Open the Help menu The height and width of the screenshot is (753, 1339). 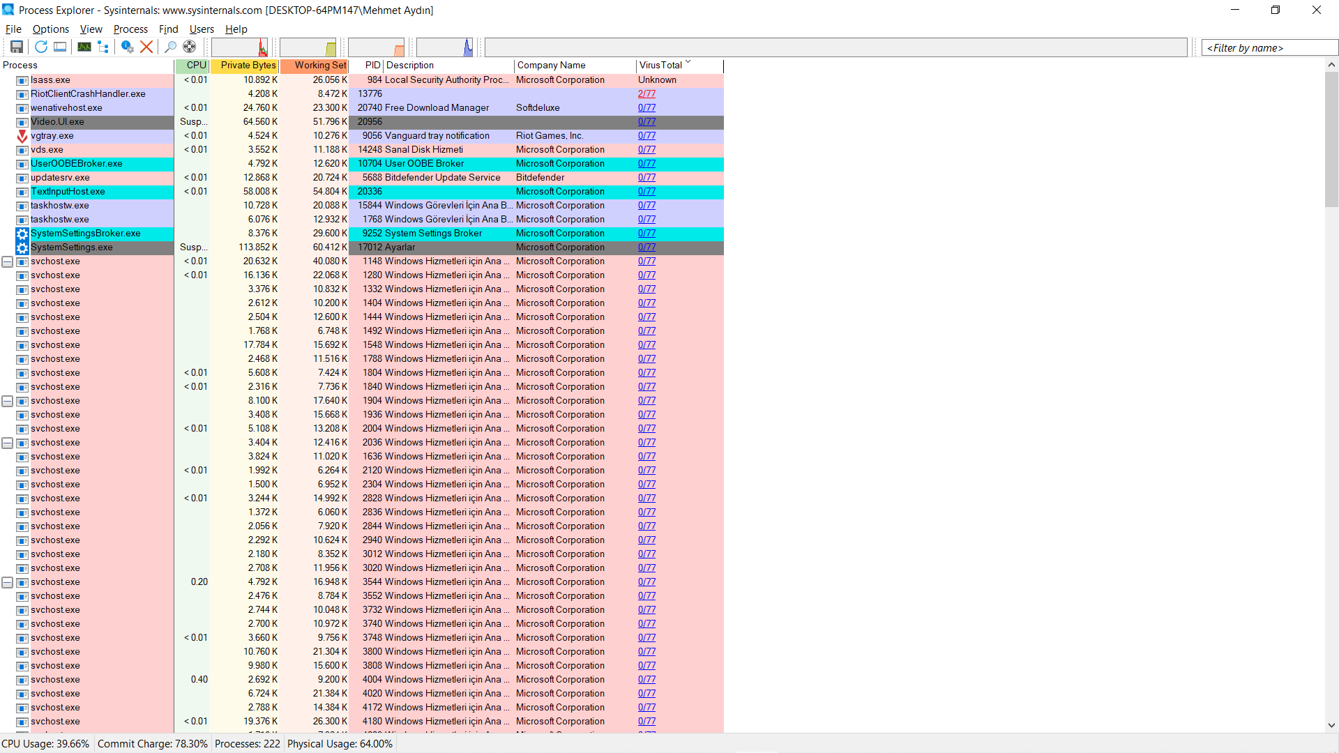236,29
